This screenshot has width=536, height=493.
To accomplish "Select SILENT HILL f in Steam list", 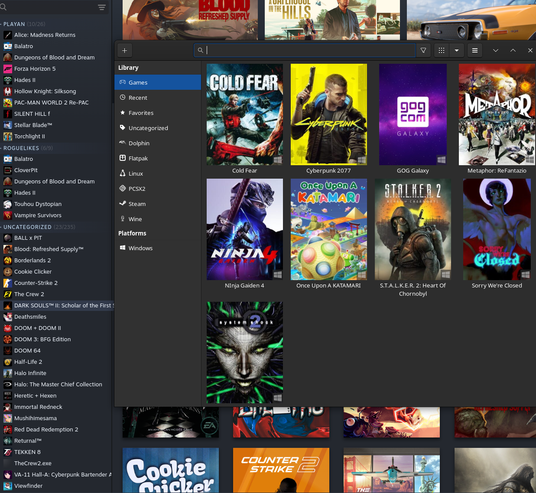I will [x=32, y=114].
